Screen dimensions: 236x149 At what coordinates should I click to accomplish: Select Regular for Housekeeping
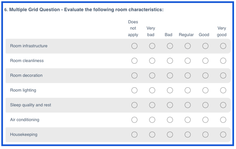(x=188, y=135)
